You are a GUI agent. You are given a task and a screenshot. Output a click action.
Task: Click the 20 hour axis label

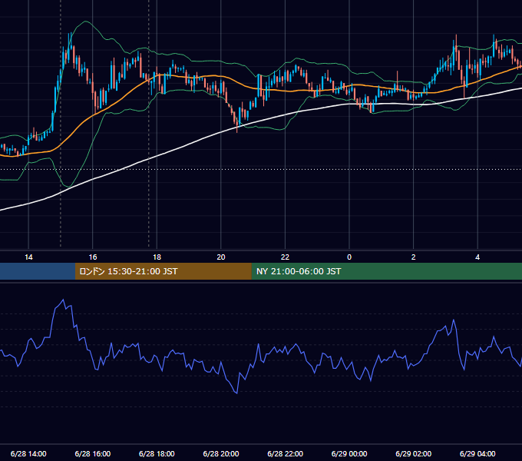pyautogui.click(x=221, y=257)
